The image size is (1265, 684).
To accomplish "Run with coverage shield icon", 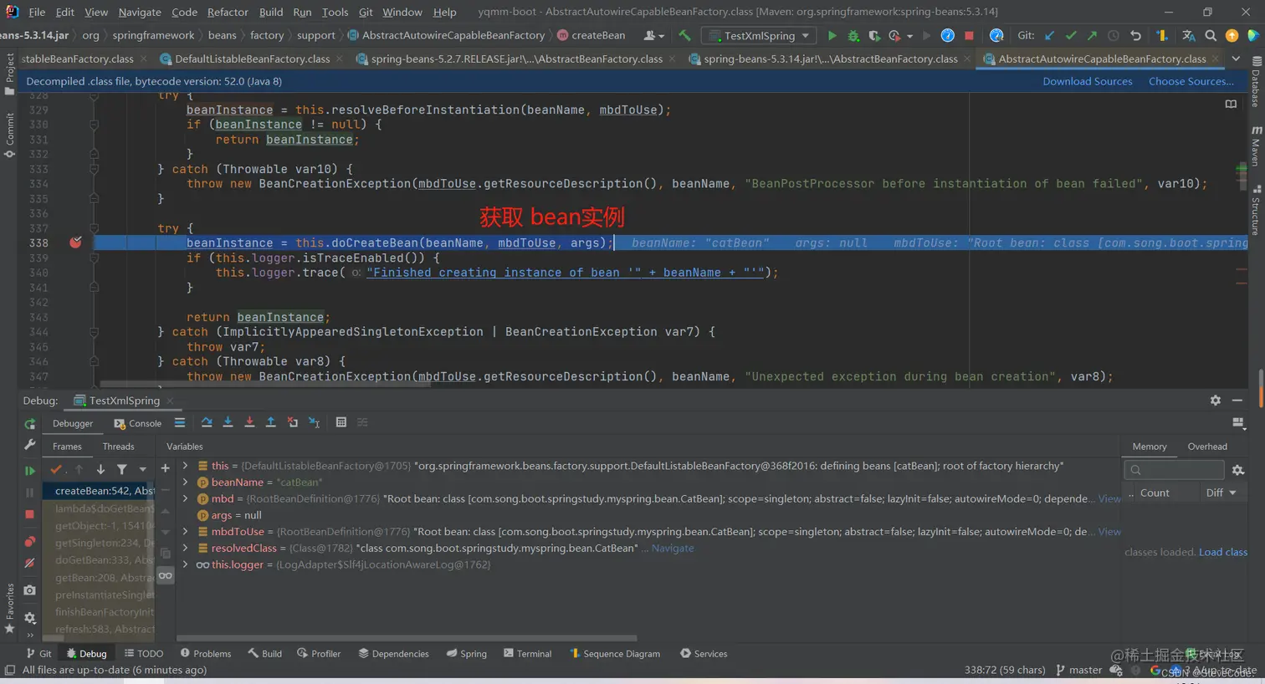I will pyautogui.click(x=874, y=35).
